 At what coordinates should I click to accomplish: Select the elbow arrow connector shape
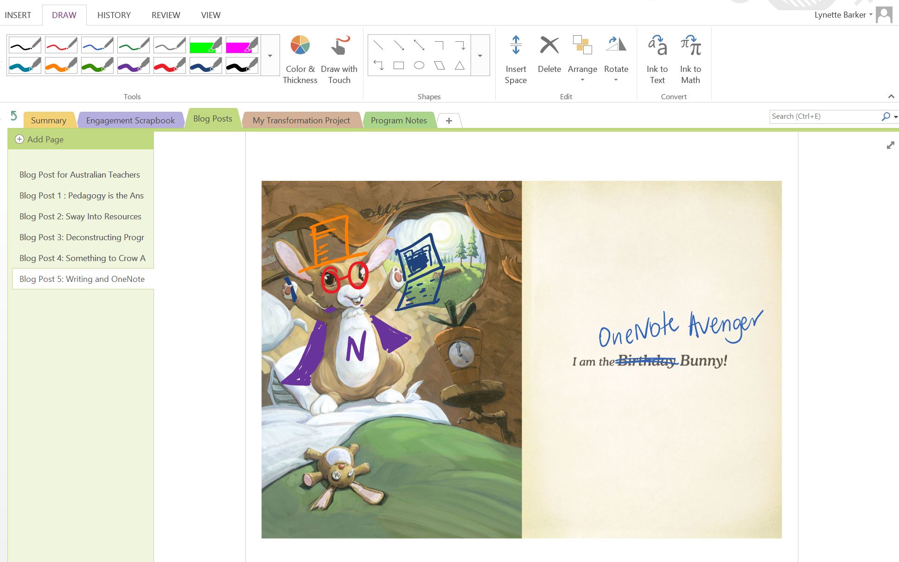point(460,45)
